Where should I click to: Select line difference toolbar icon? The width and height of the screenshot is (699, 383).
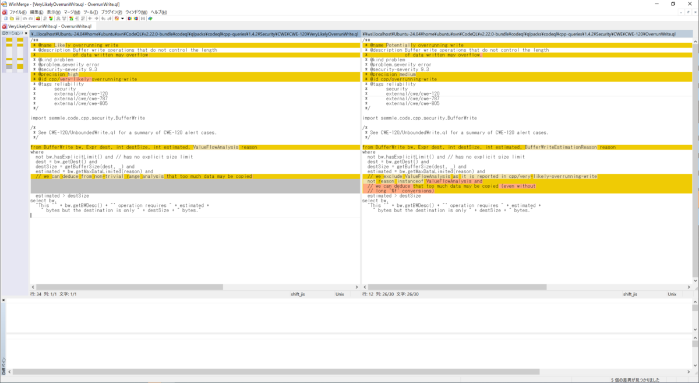click(x=38, y=18)
